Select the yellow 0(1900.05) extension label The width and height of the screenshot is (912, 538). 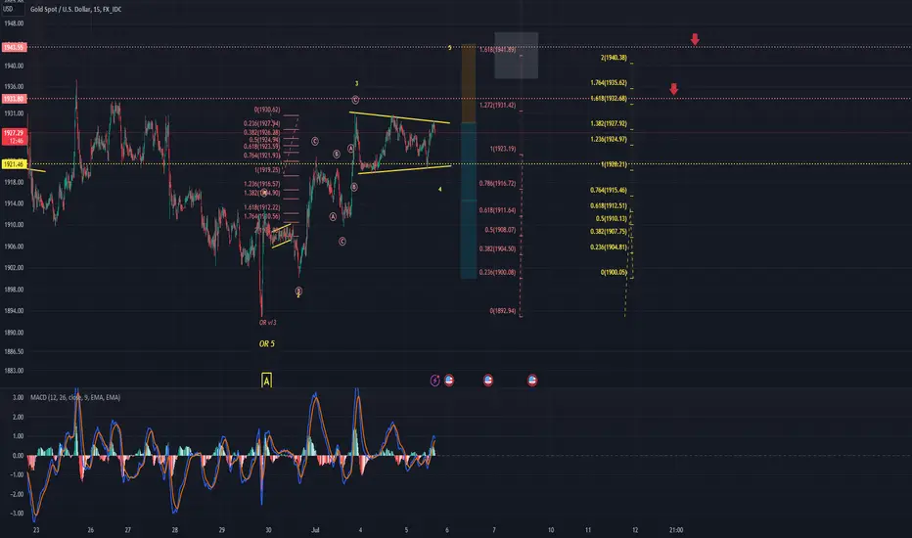(614, 272)
